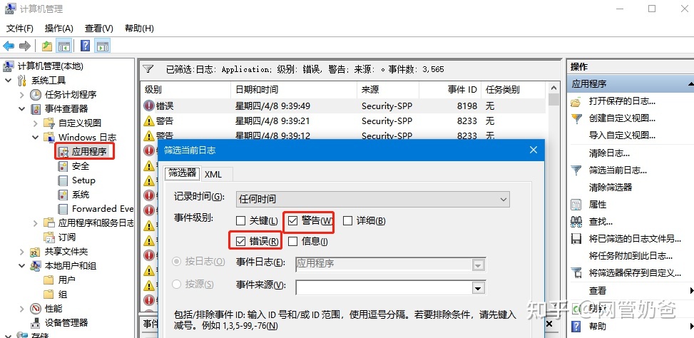Viewport: 694px width, 338px height.
Task: Click Attach Task To This Log action
Action: 631,256
